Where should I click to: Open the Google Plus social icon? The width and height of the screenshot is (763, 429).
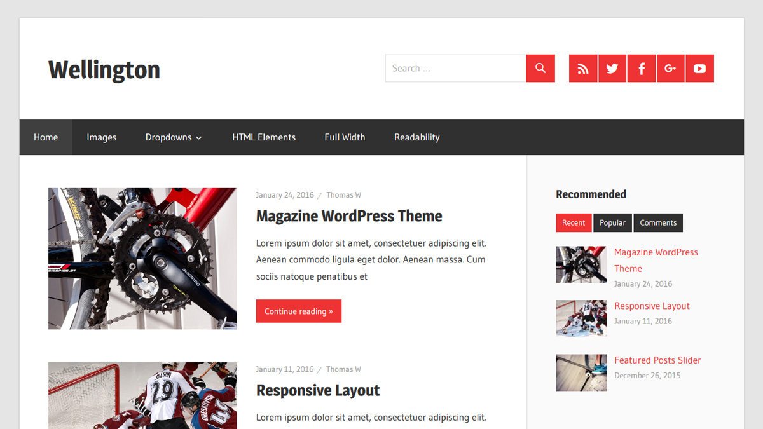pyautogui.click(x=671, y=68)
